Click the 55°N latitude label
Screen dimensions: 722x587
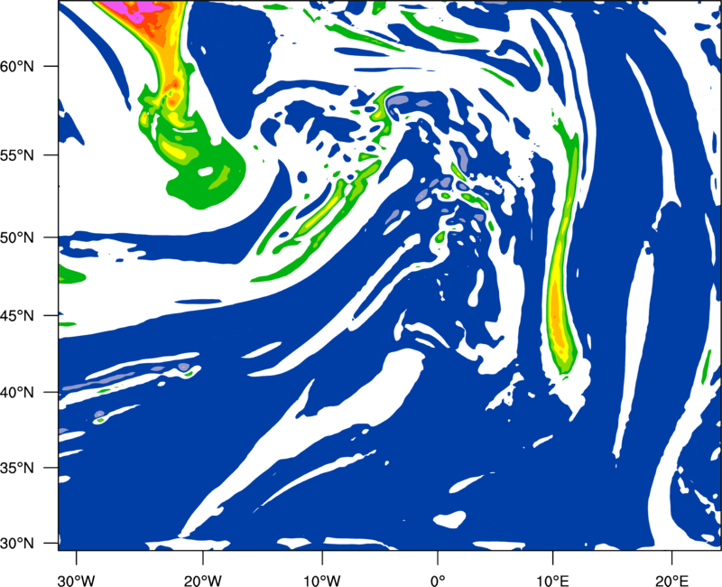[17, 155]
